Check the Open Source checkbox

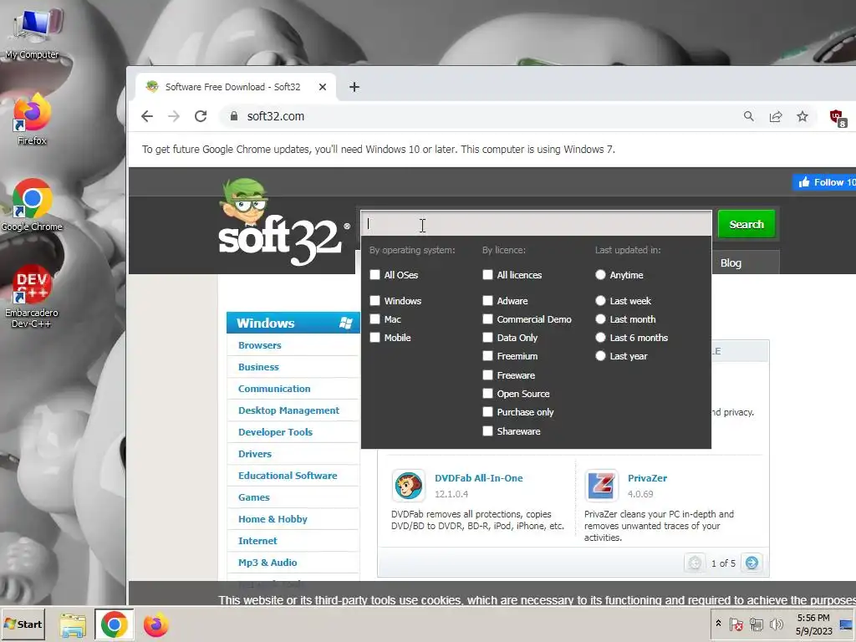tap(487, 393)
